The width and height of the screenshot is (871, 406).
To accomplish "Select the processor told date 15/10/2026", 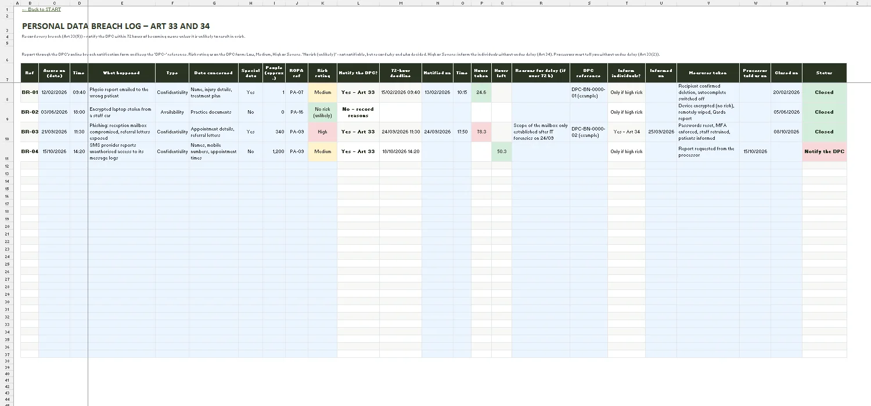I will pyautogui.click(x=754, y=151).
